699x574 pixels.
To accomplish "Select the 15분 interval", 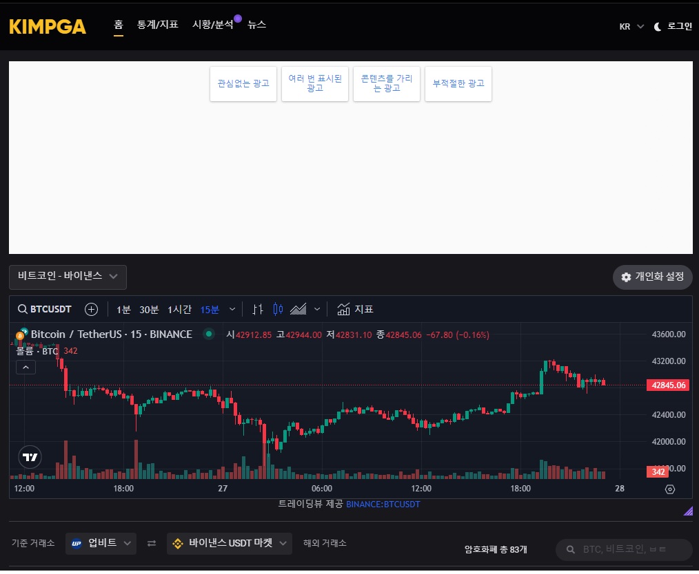I will (x=210, y=310).
